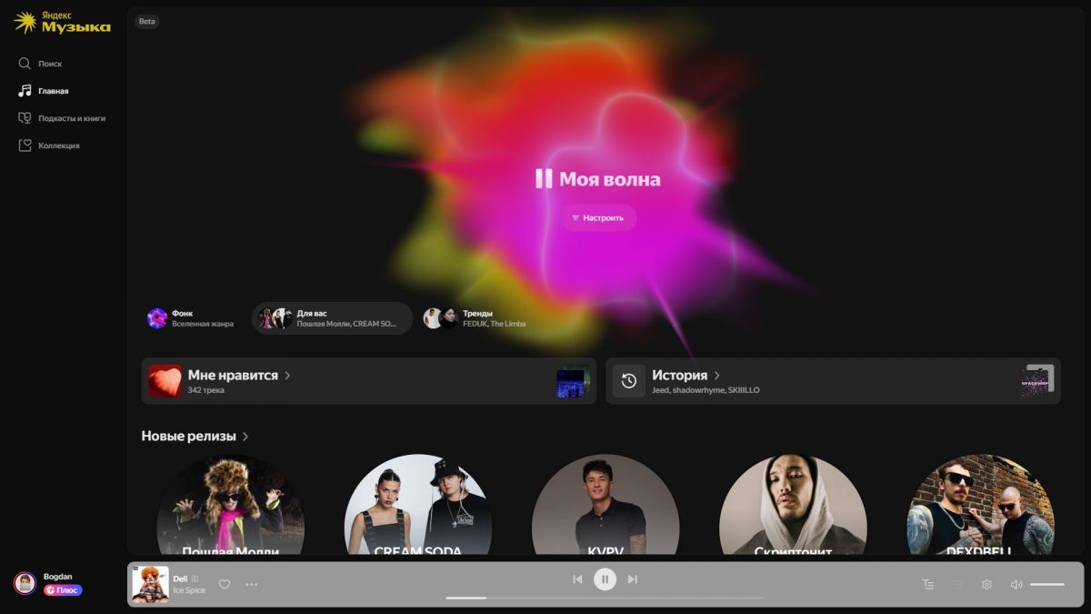Open track more options three dots
1091x614 pixels.
[x=252, y=584]
